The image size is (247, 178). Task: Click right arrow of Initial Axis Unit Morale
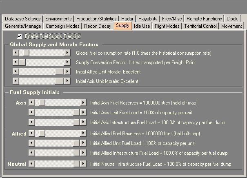[67, 81]
